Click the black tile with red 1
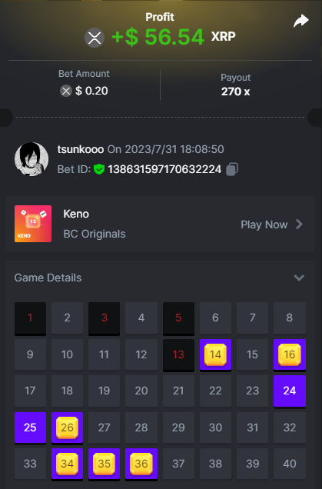 (x=30, y=318)
